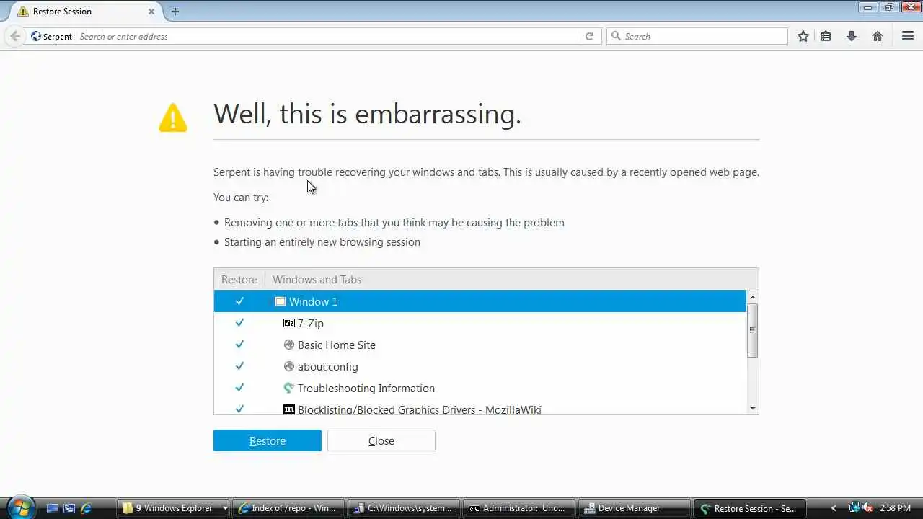The width and height of the screenshot is (923, 519).
Task: Open the hamburger menu
Action: 908,36
